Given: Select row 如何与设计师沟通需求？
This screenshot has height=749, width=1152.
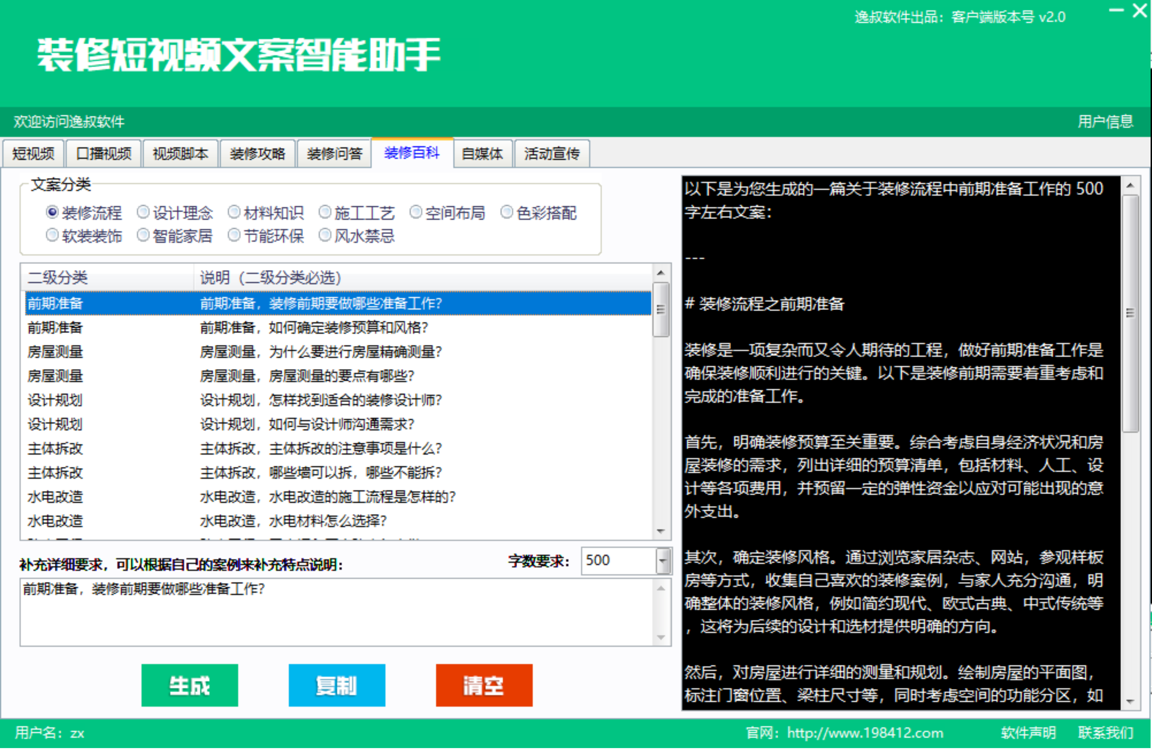Looking at the screenshot, I should (338, 424).
